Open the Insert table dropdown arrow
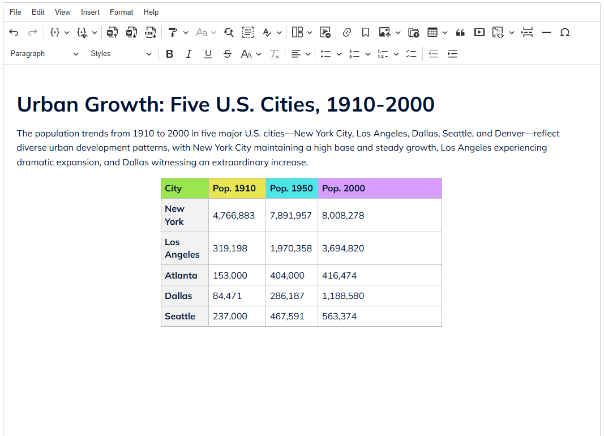 (445, 32)
